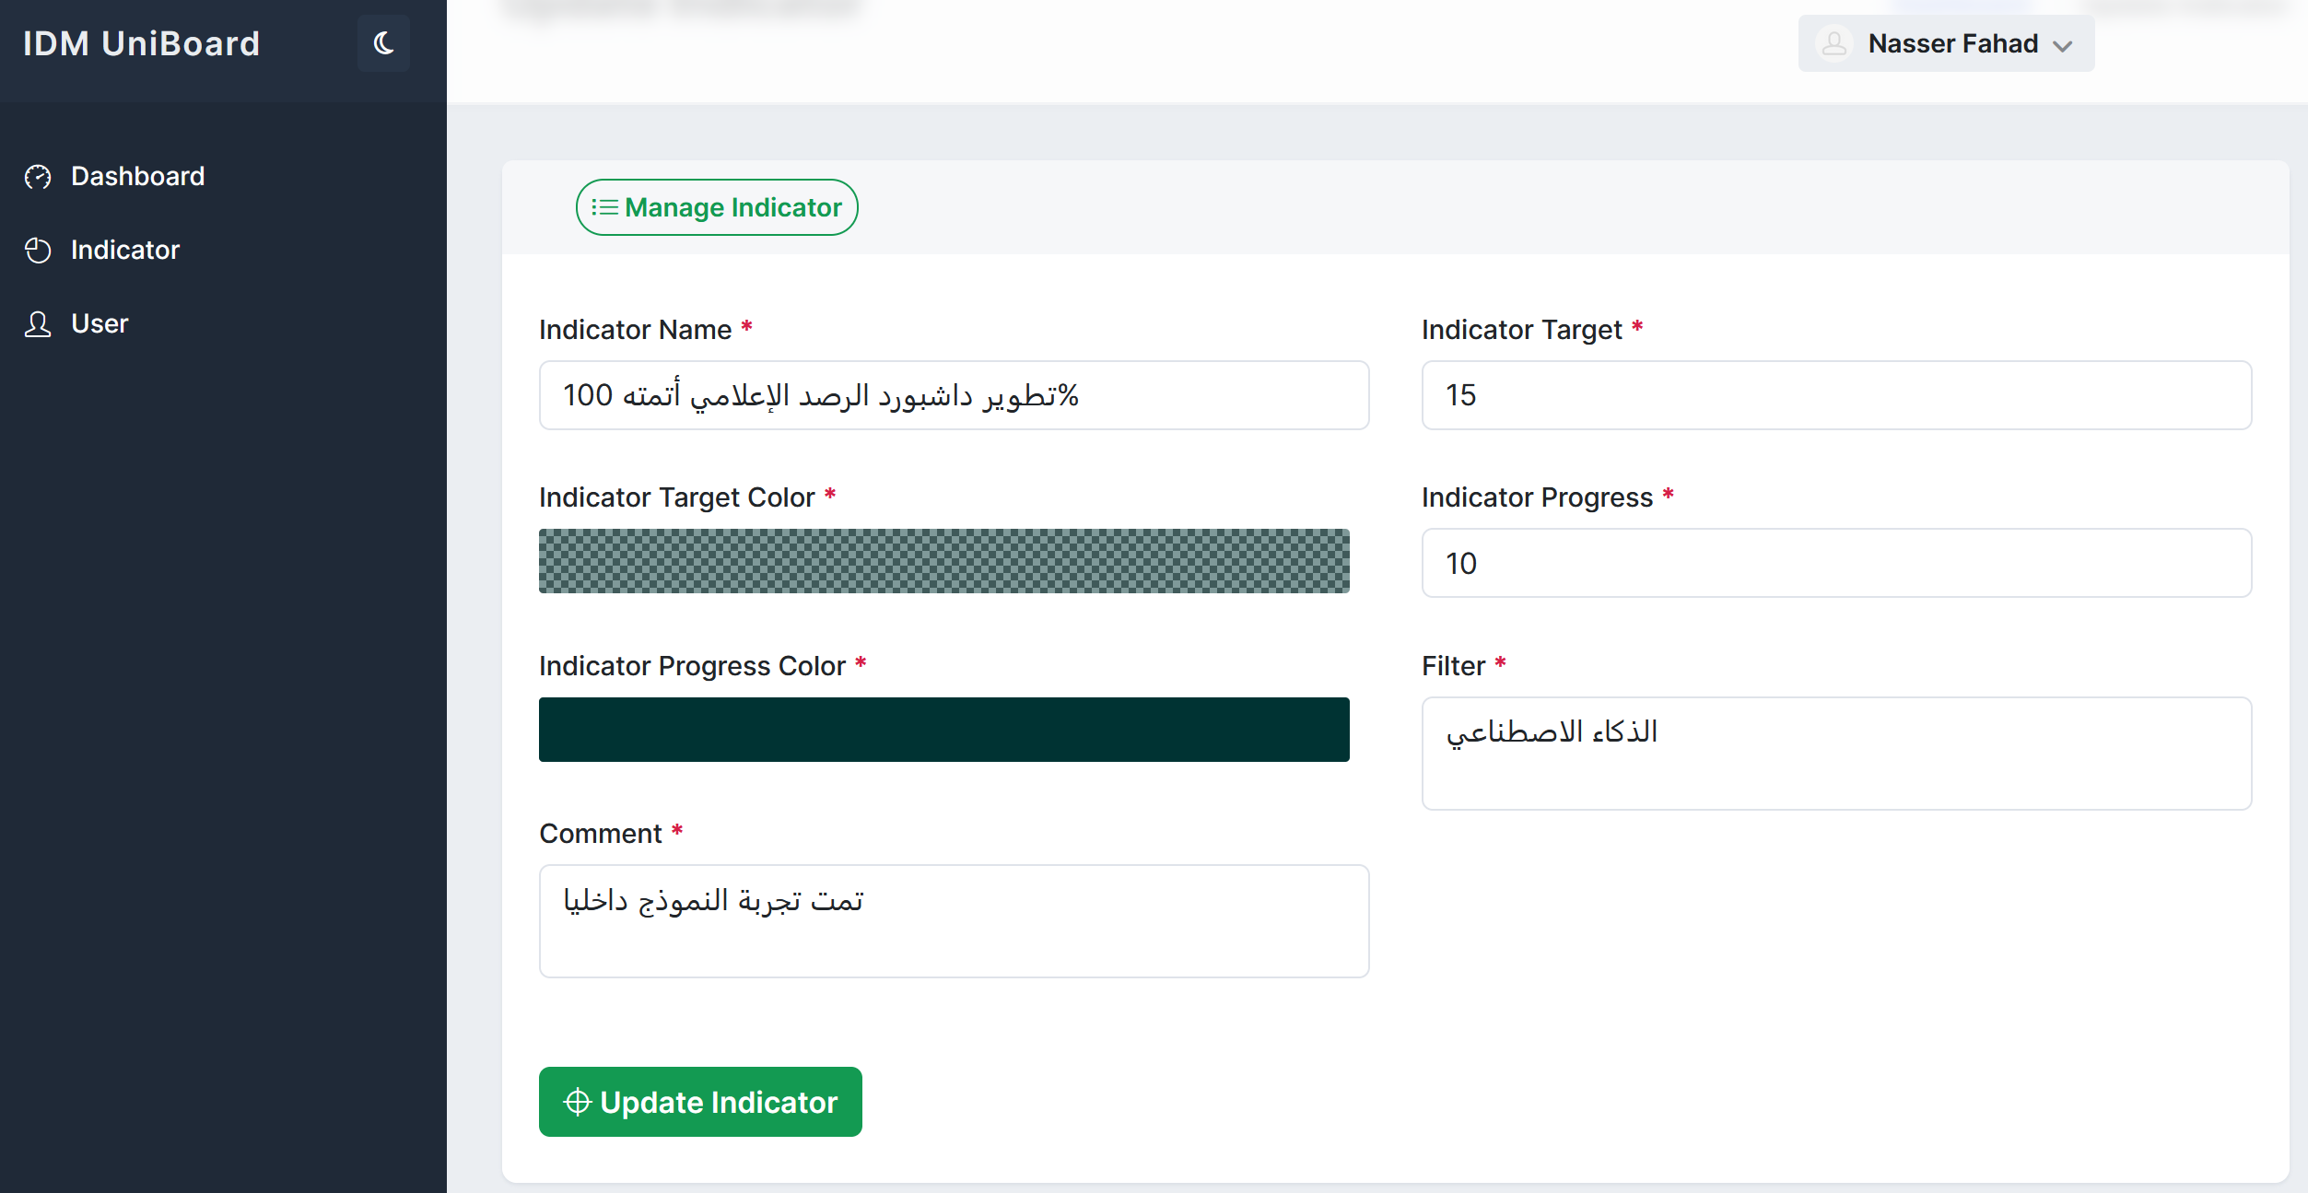
Task: Go to Indicator in the sidebar
Action: pyautogui.click(x=124, y=250)
